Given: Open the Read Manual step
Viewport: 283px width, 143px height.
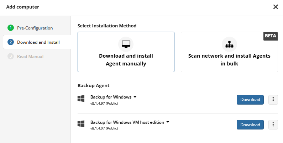Looking at the screenshot, I should coord(30,56).
